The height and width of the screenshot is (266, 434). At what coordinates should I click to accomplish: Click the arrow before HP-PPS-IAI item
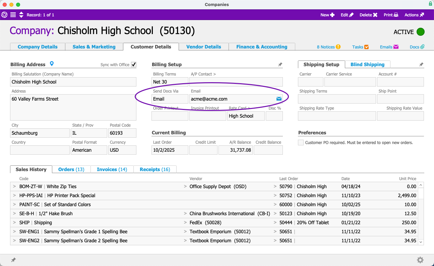tap(14, 195)
